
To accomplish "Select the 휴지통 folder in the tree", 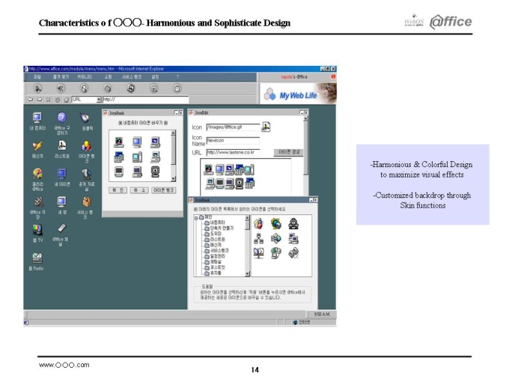I will [x=213, y=273].
